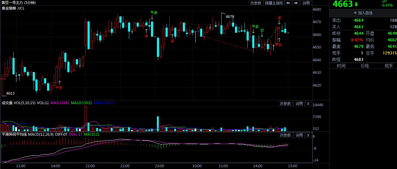Open 改参数 for the main chart
Viewport: 397px width, 169px height.
[x=256, y=3]
